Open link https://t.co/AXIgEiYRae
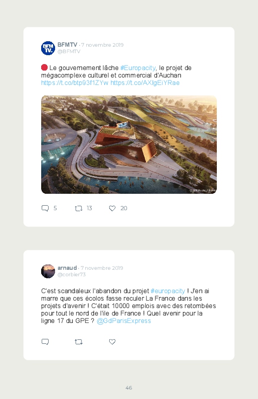Image resolution: width=258 pixels, height=399 pixels. pyautogui.click(x=145, y=82)
